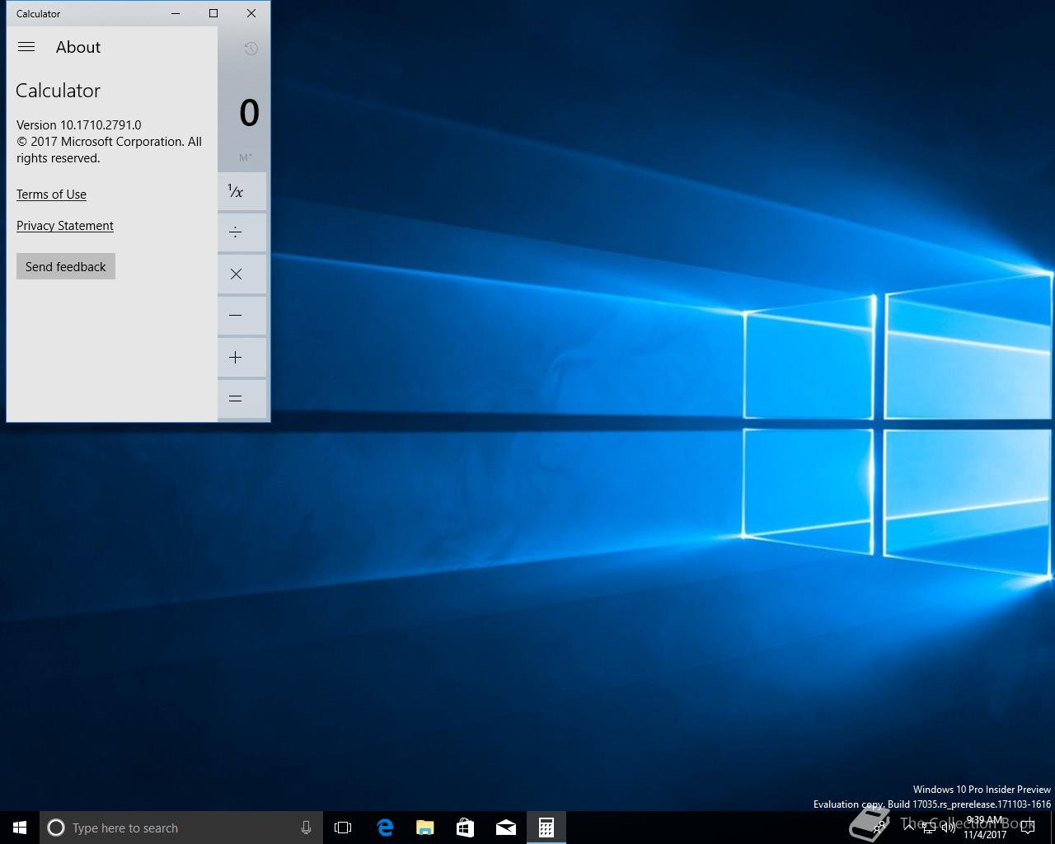Expand the hidden system tray icons chevron
1055x844 pixels.
click(908, 828)
